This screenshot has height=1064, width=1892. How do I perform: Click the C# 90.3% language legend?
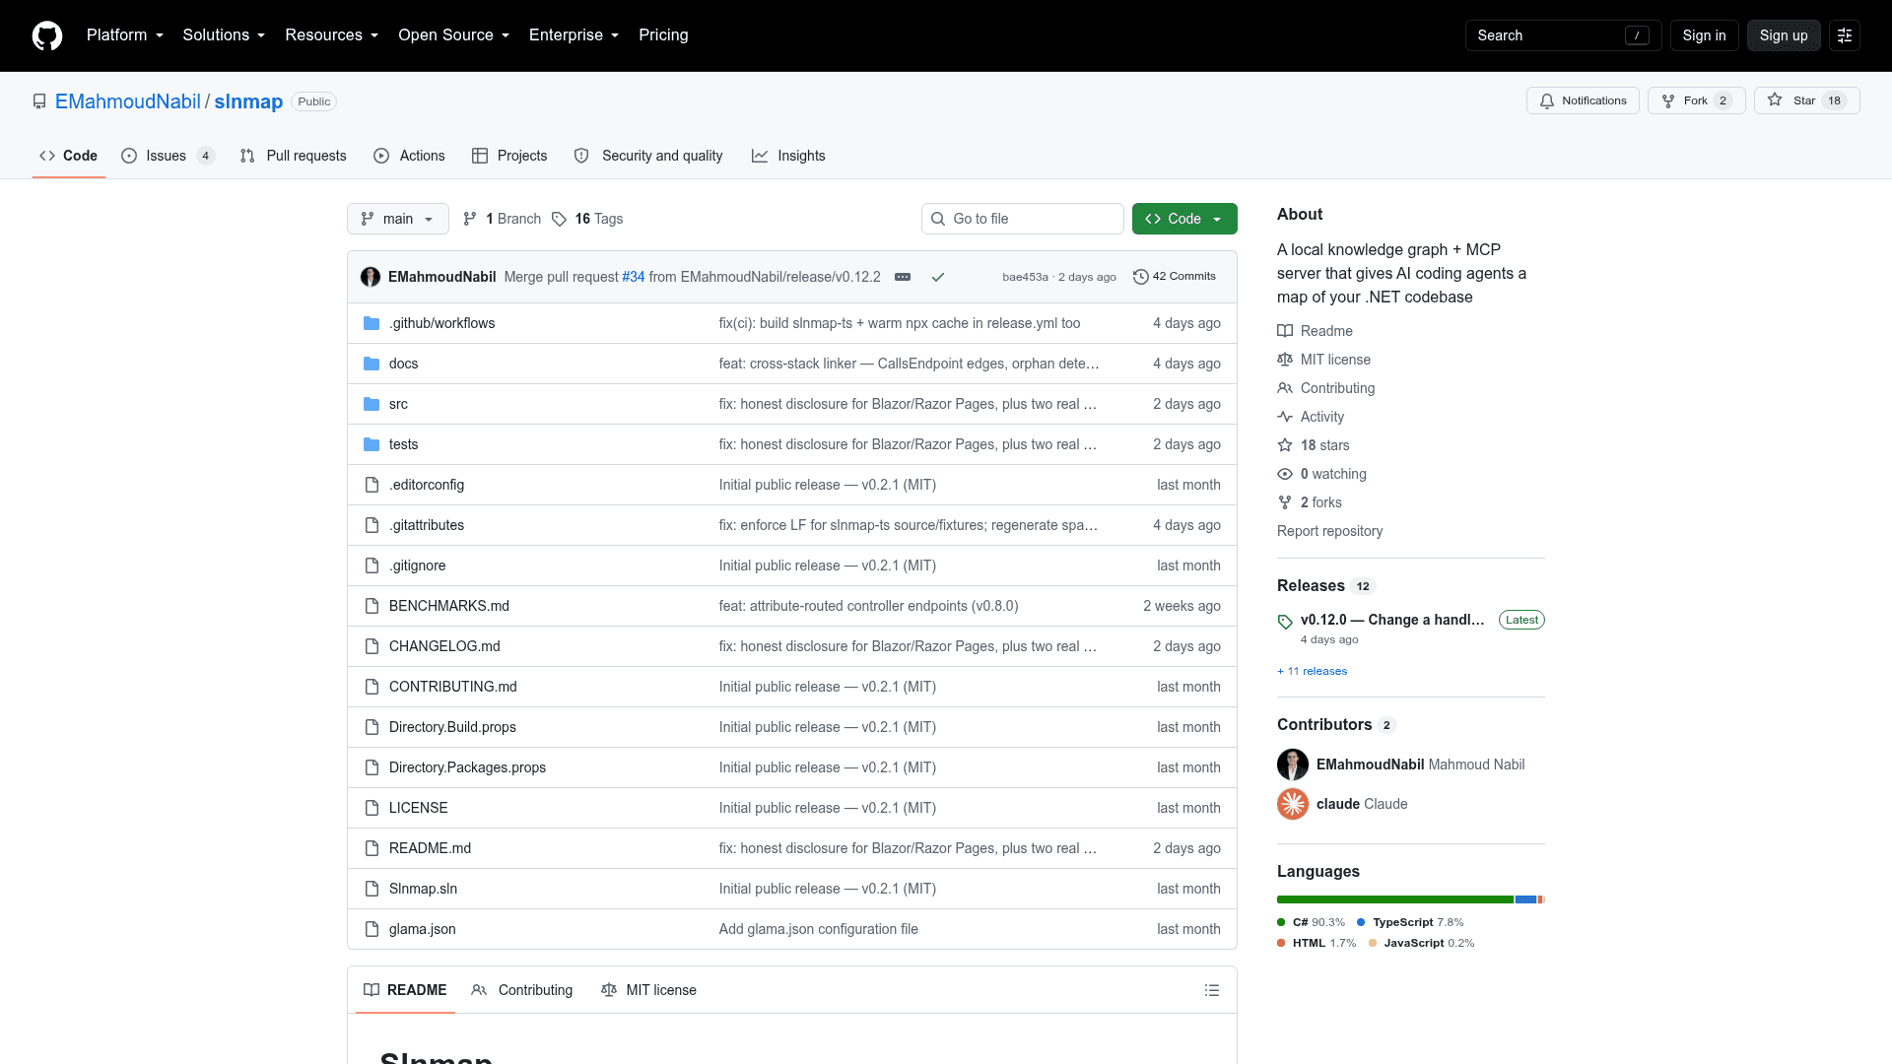pyautogui.click(x=1311, y=922)
